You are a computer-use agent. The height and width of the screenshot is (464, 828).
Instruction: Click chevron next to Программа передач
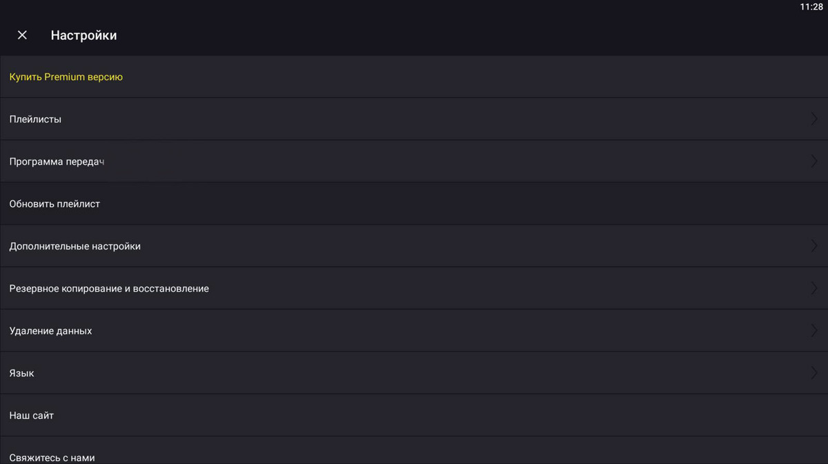[x=814, y=161]
